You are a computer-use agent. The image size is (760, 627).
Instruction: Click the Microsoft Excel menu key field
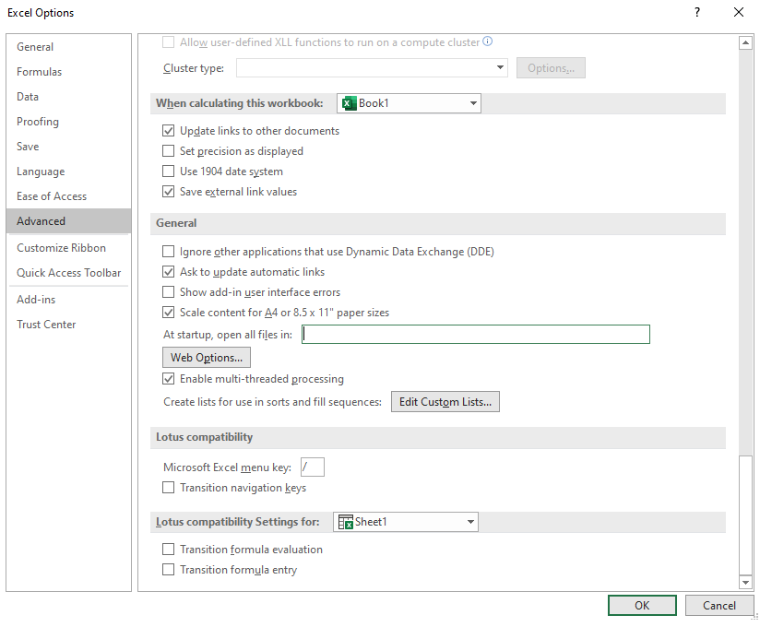click(312, 467)
